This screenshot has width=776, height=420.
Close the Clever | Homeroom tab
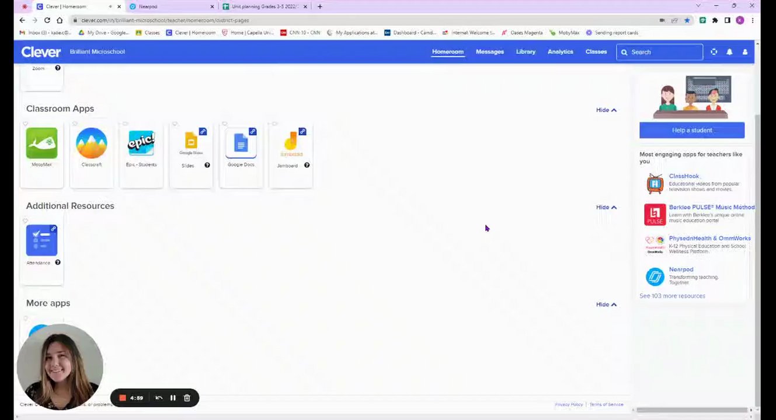coord(119,6)
